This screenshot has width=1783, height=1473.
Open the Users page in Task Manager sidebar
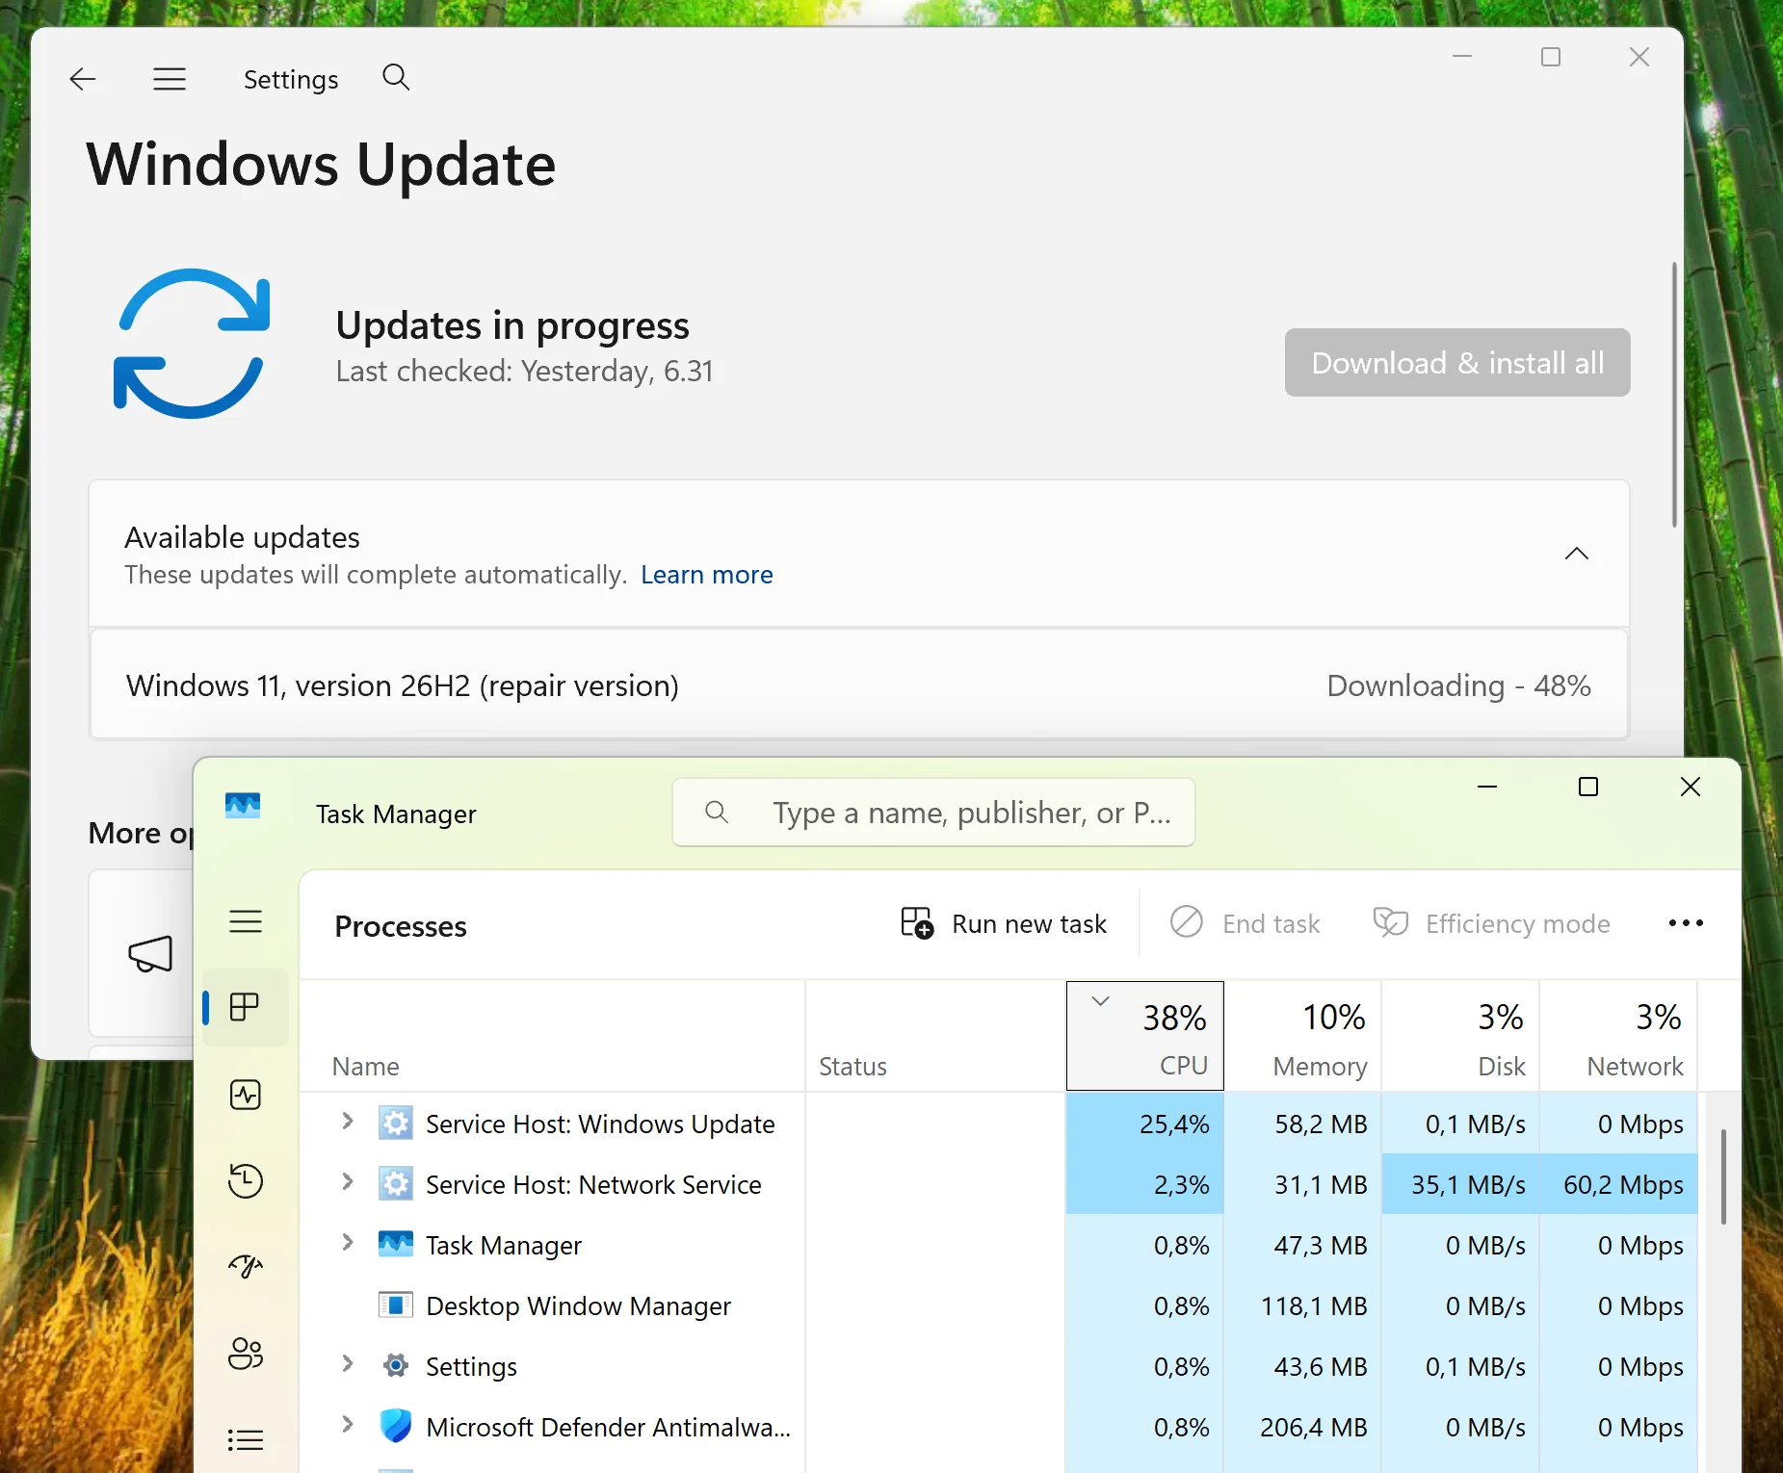tap(246, 1354)
